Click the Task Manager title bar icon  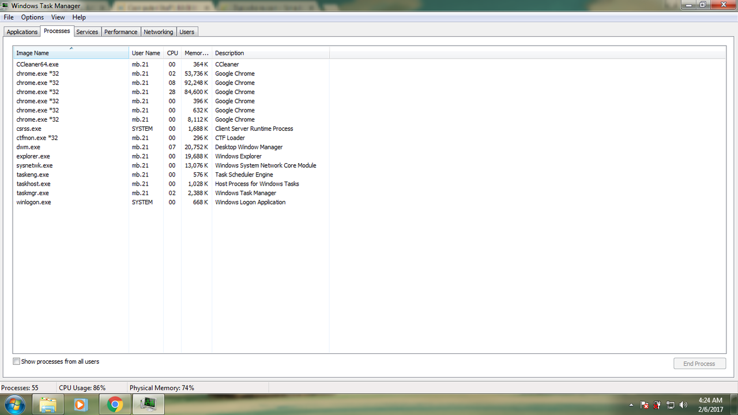(6, 6)
